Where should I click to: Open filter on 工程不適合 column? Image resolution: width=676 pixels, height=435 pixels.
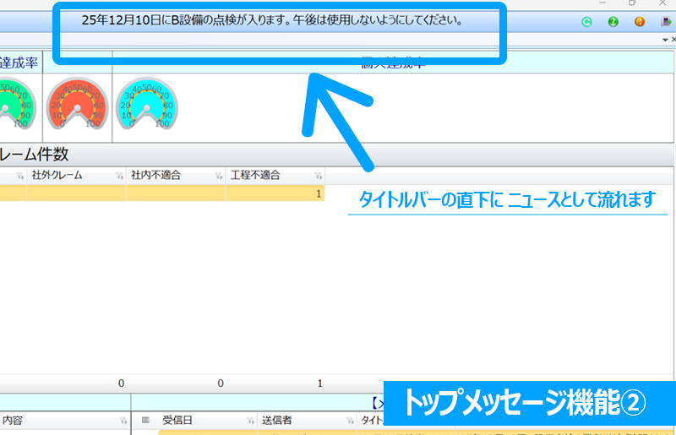[x=318, y=176]
